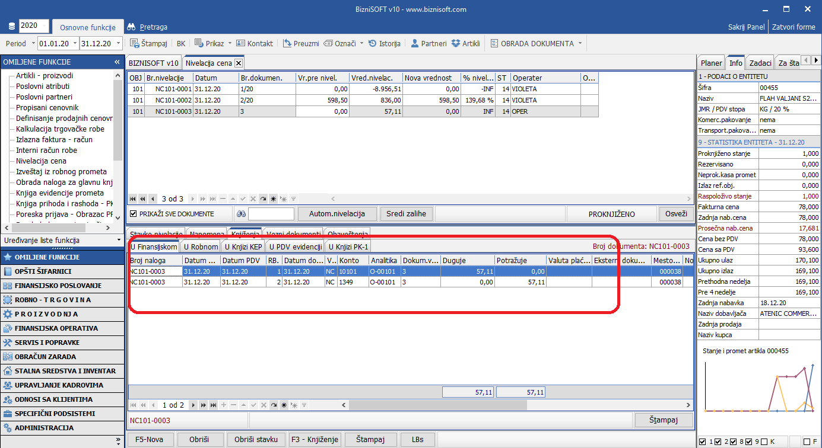
Task: Switch to Osnovne funkcije tab
Action: tap(88, 27)
